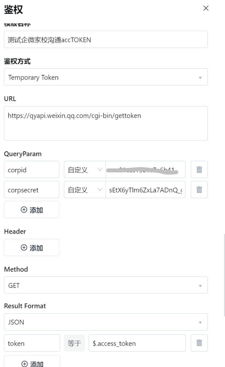Click the corpsecret value input
The image size is (225, 367).
click(146, 189)
